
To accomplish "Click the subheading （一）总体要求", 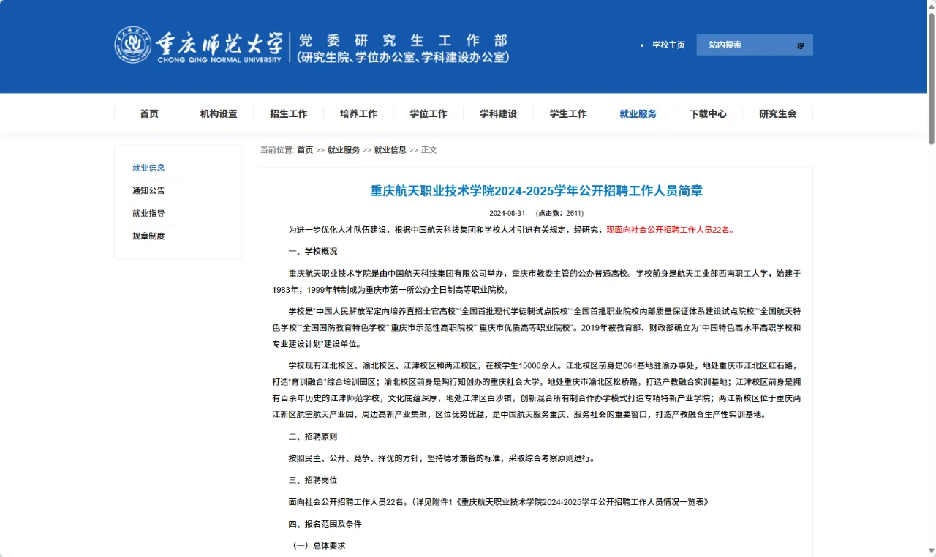I will pos(317,546).
